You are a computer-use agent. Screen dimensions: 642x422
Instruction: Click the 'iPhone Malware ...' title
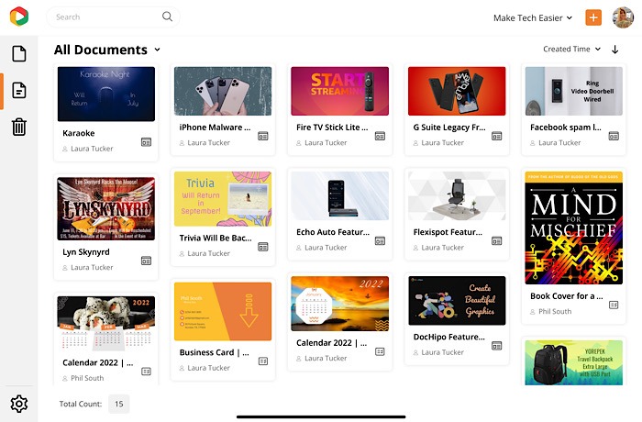[215, 128]
